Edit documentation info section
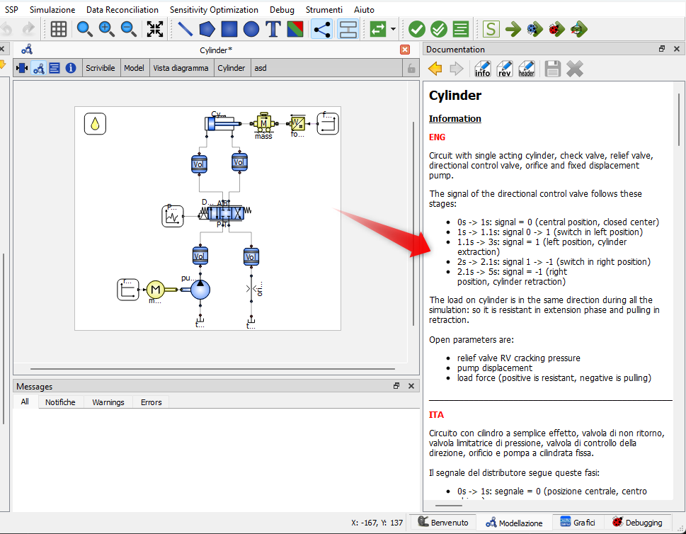Image resolution: width=686 pixels, height=534 pixels. point(483,69)
